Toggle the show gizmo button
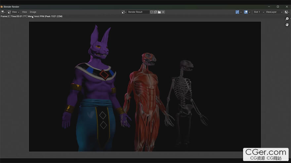291x163 pixels. [237, 12]
